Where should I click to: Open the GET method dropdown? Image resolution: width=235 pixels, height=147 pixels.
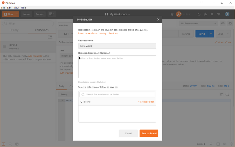pos(66,34)
